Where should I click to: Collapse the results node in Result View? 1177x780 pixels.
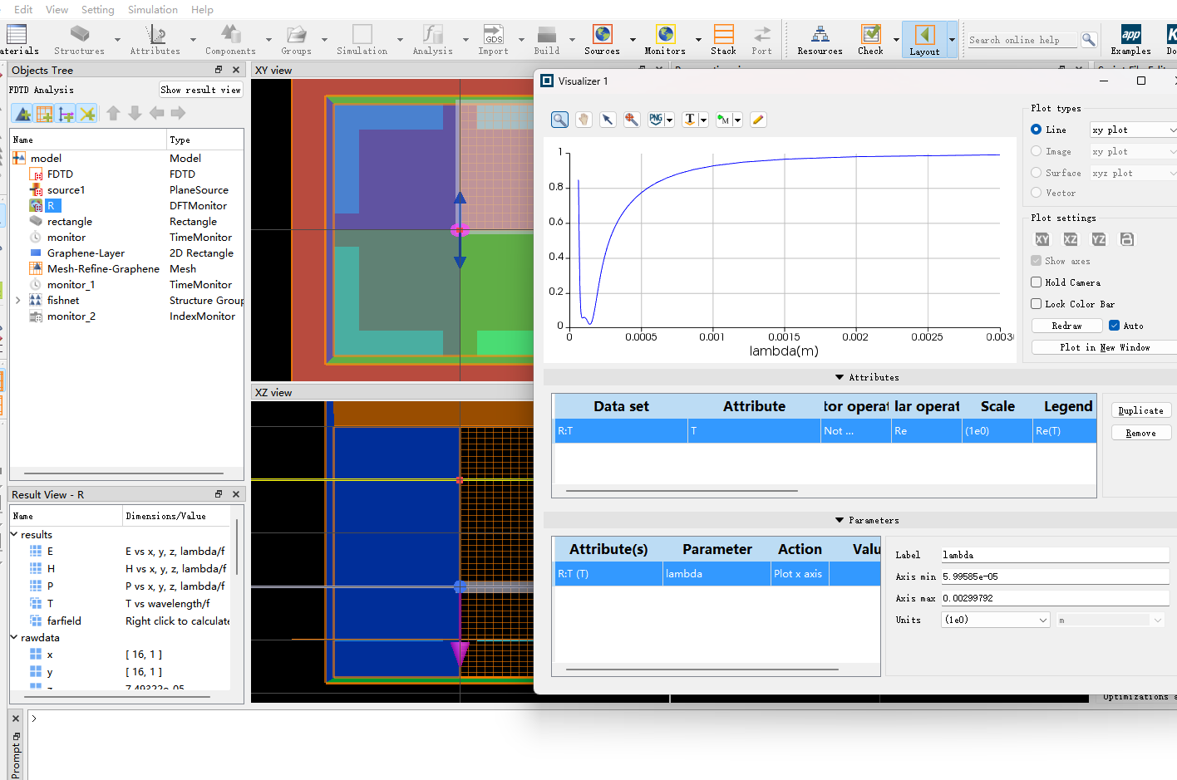[x=14, y=535]
